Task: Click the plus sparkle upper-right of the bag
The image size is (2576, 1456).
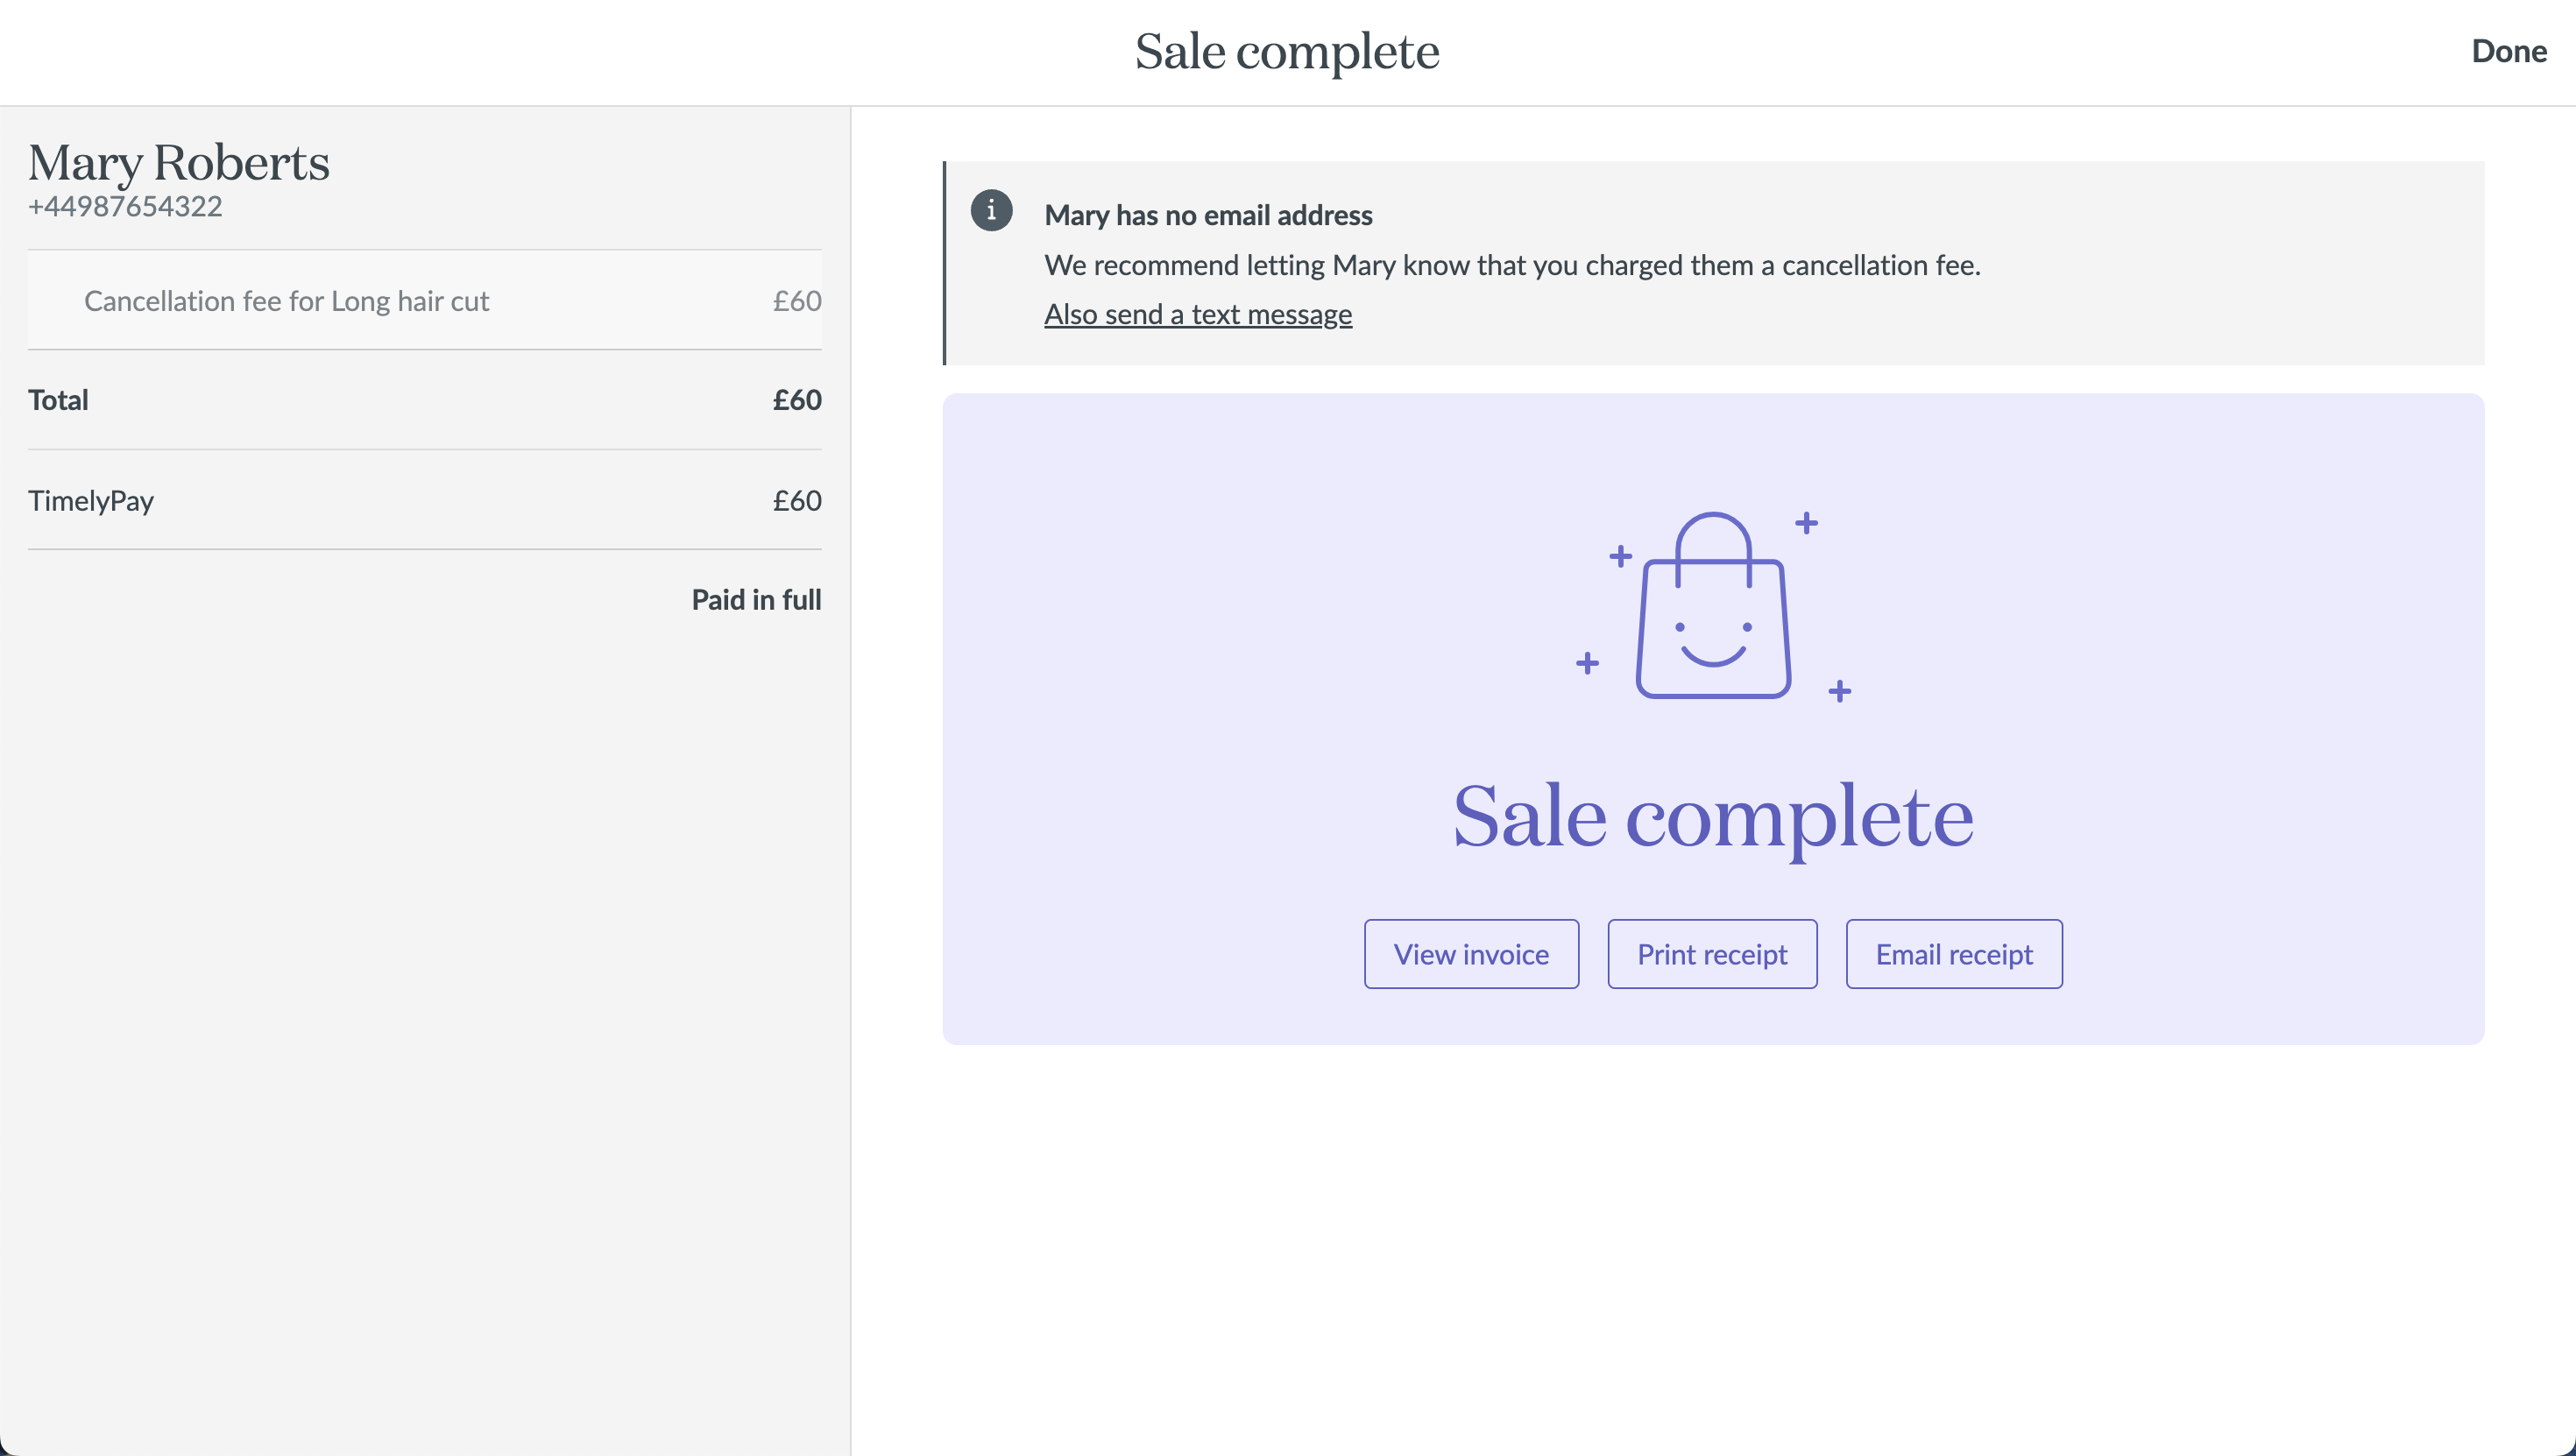Action: click(1806, 523)
